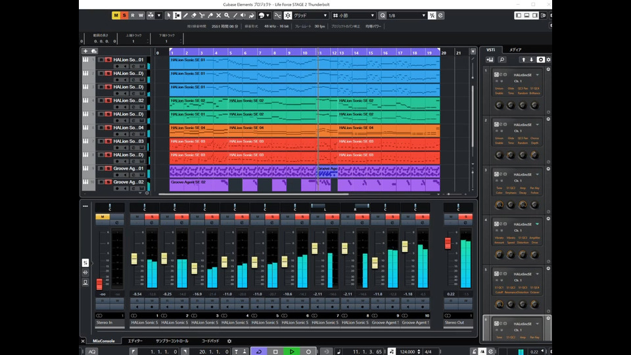The height and width of the screenshot is (355, 631).
Task: Click the channel 10 volume fader
Action: [x=404, y=247]
